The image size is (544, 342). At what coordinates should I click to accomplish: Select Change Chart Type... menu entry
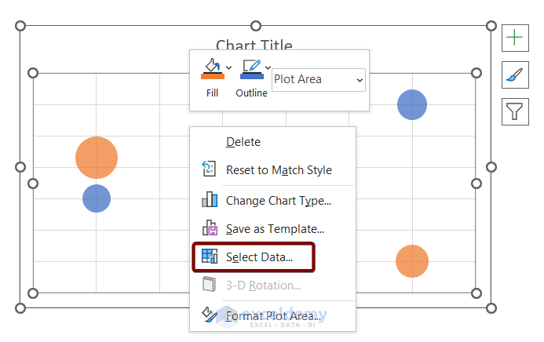[278, 200]
